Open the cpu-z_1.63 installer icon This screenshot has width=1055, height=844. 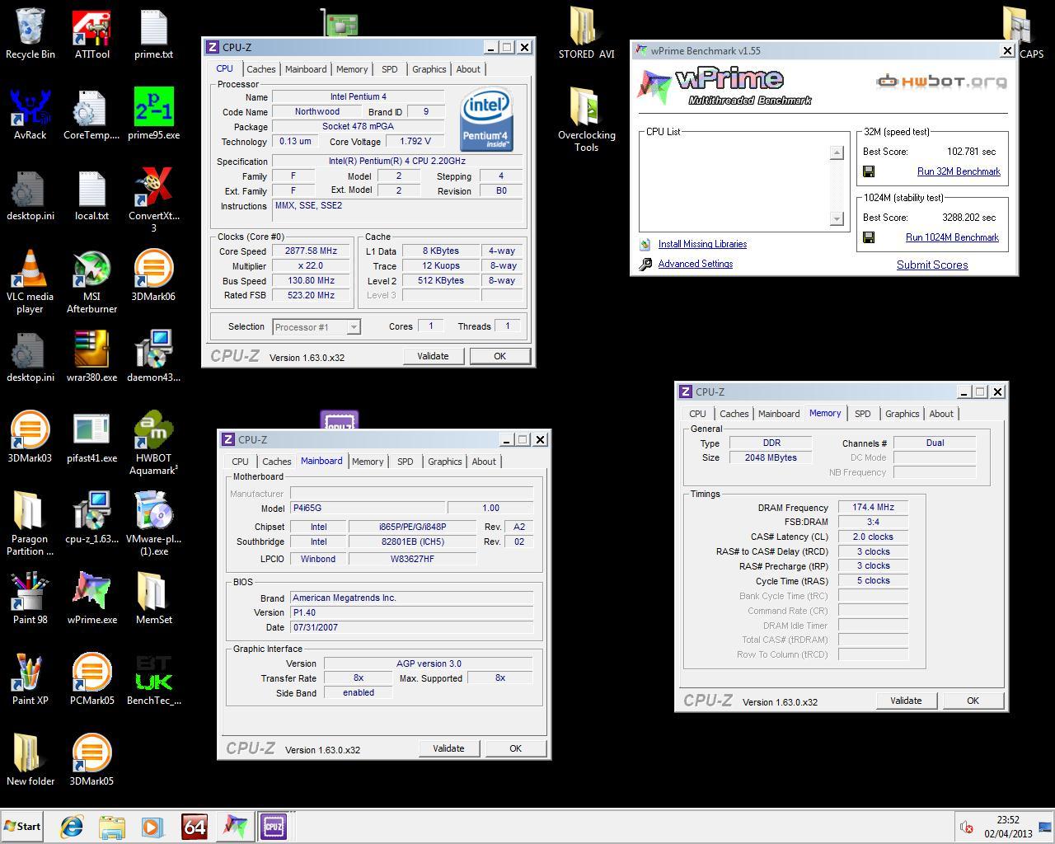(91, 518)
